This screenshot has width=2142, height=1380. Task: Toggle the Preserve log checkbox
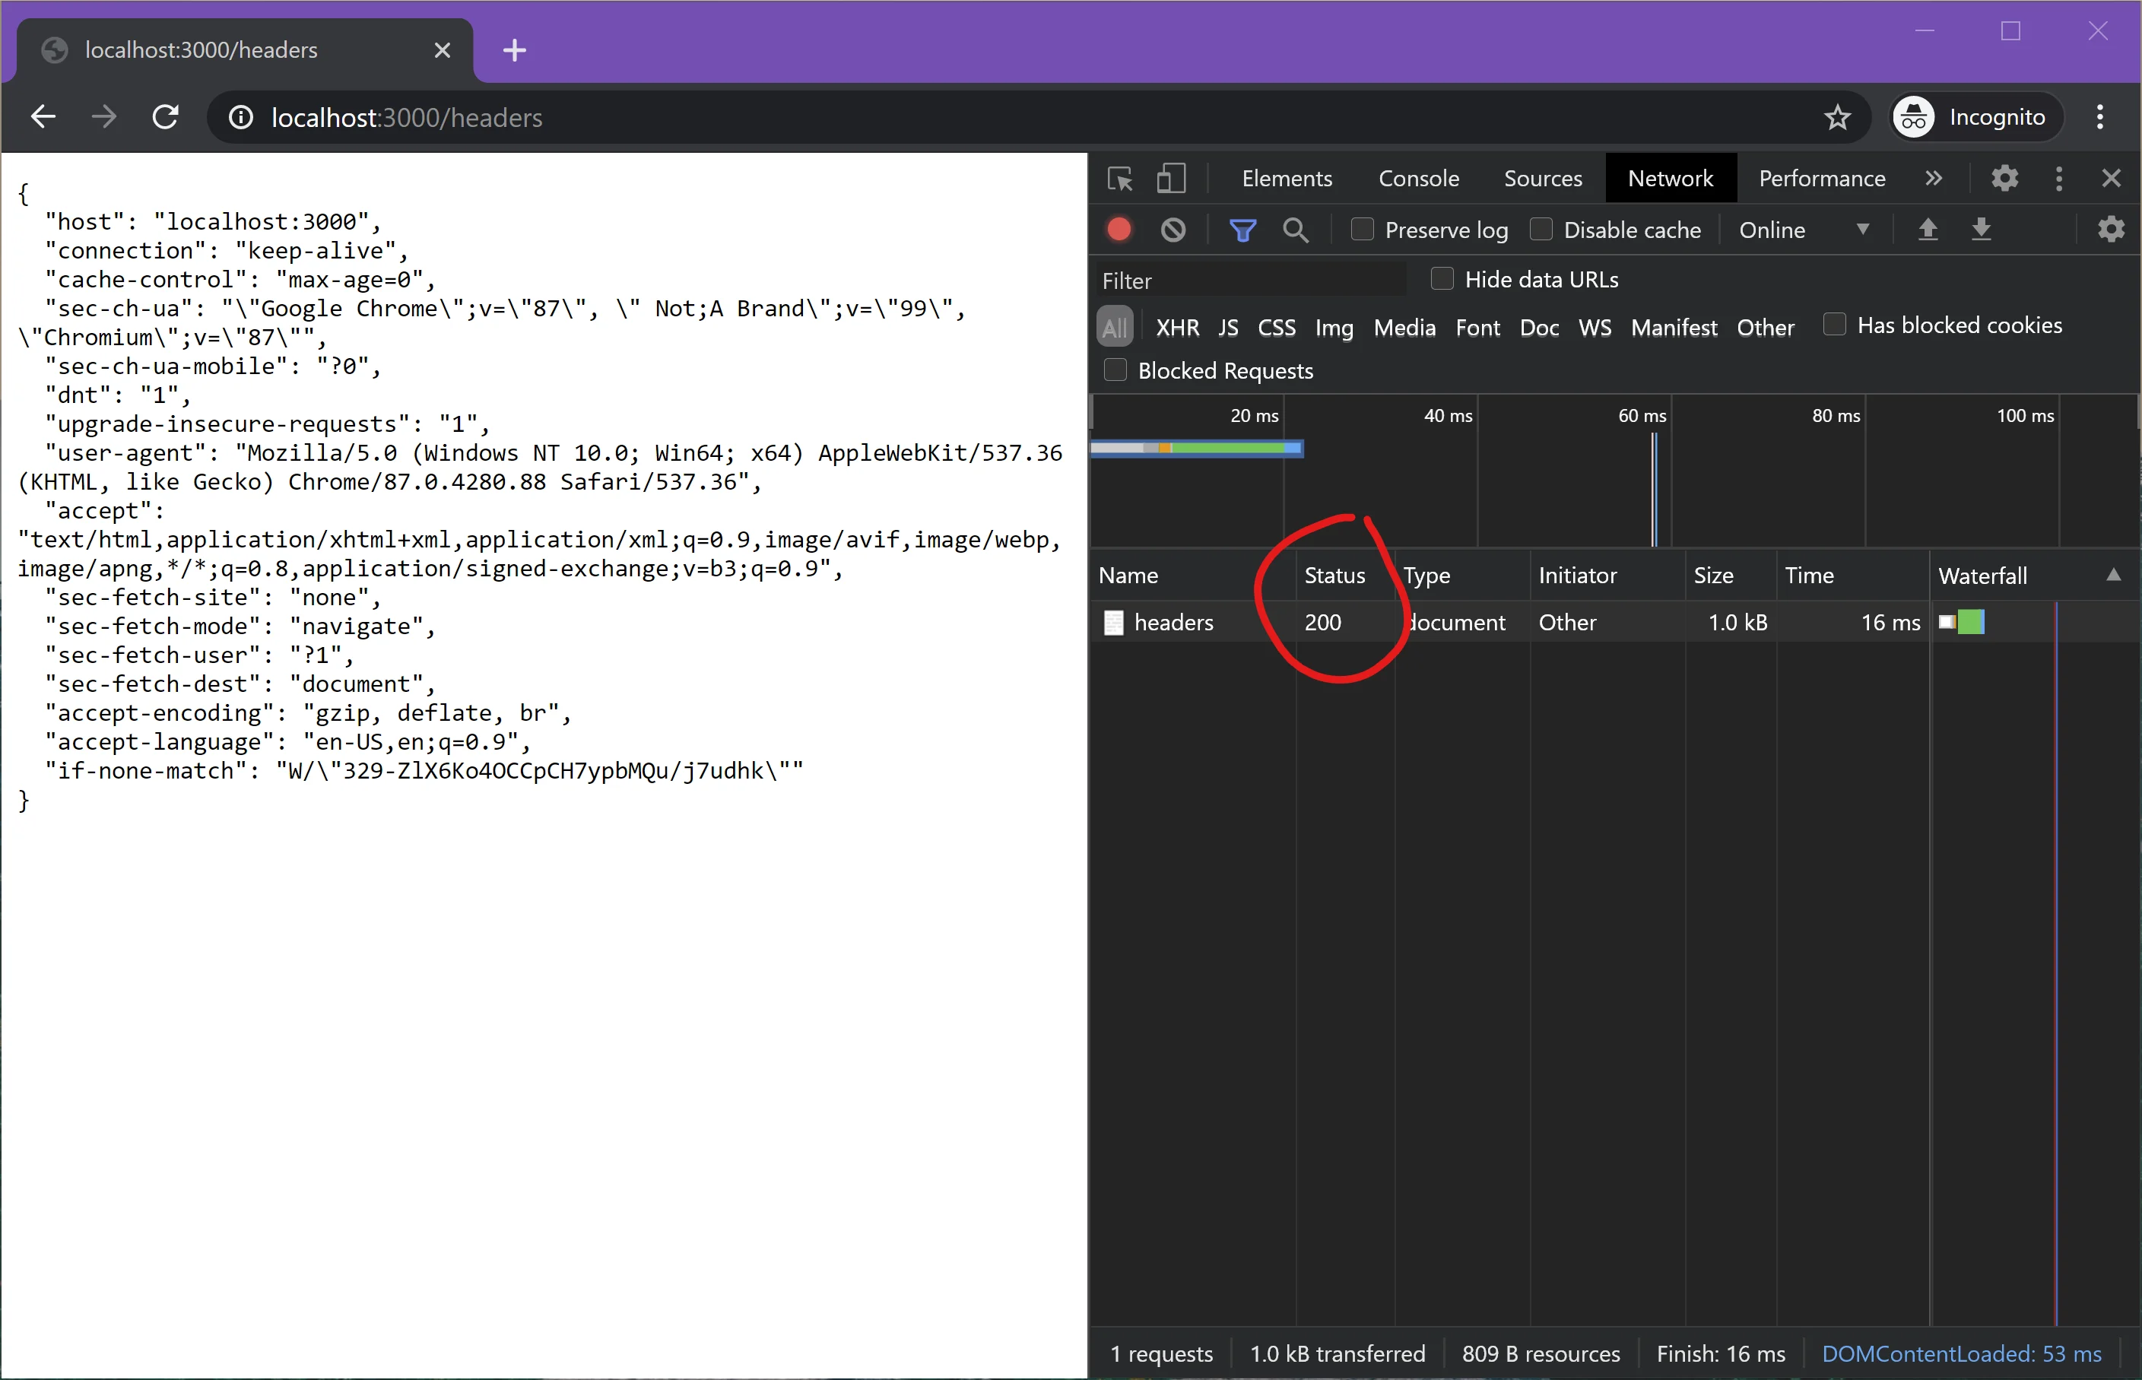click(x=1360, y=231)
